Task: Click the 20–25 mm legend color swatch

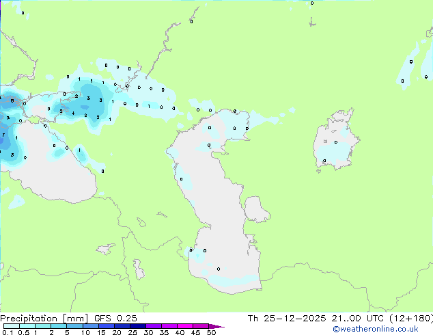Action: coord(122,326)
